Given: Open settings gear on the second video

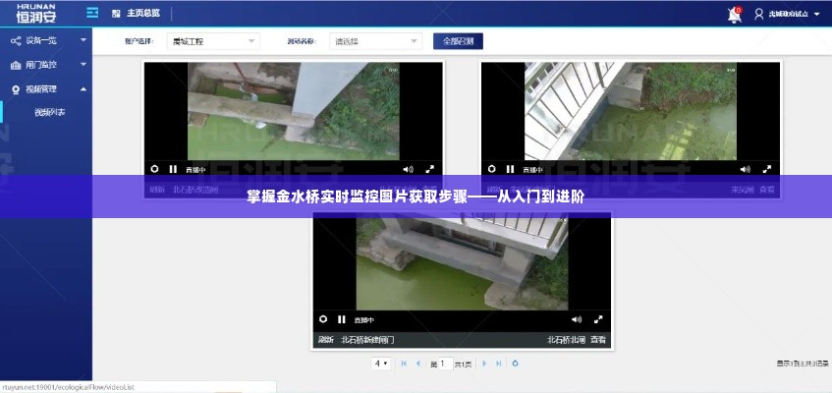Looking at the screenshot, I should click(x=490, y=169).
